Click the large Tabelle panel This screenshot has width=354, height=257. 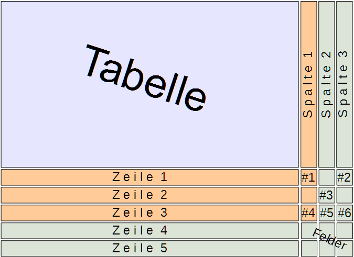(x=149, y=84)
